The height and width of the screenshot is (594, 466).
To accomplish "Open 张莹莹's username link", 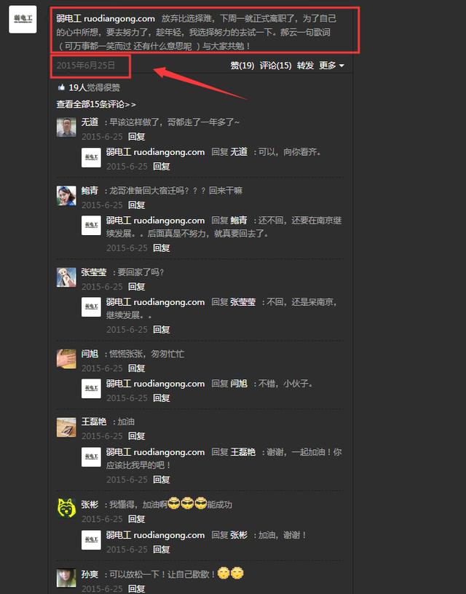I will point(94,272).
